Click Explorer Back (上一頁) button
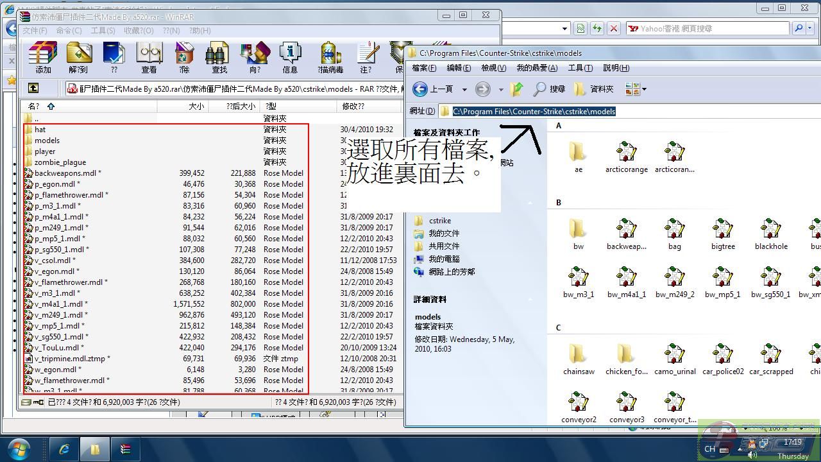This screenshot has height=462, width=821. point(433,89)
